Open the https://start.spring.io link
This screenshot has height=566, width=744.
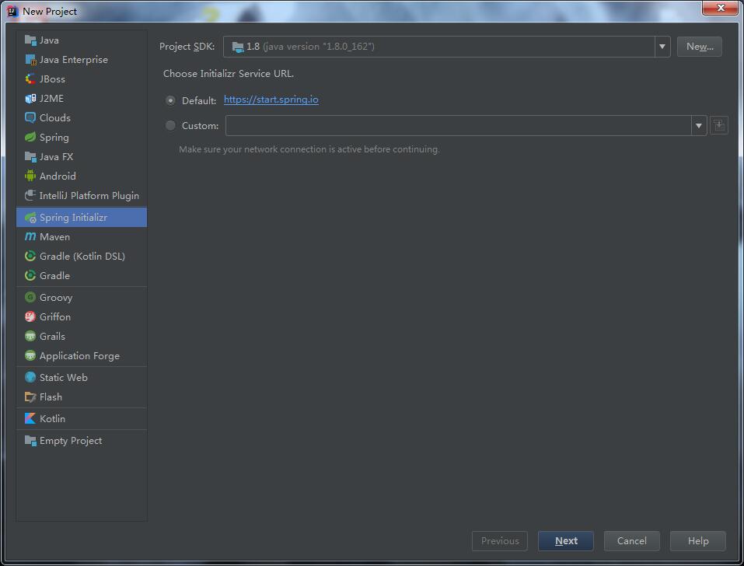coord(271,100)
